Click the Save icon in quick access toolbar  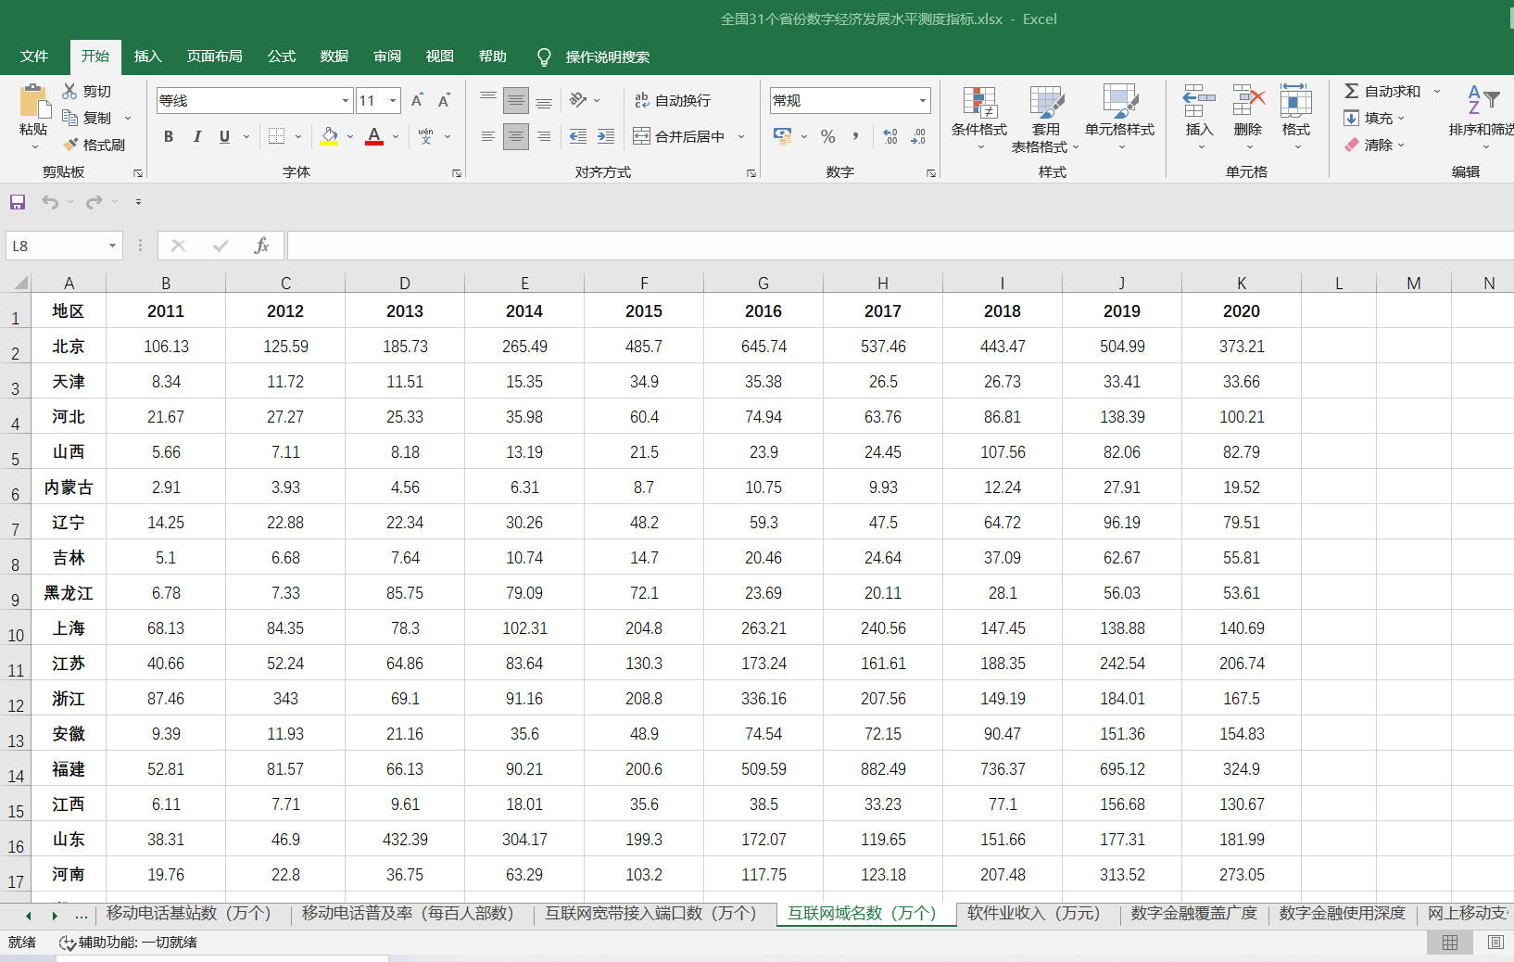pyautogui.click(x=18, y=202)
